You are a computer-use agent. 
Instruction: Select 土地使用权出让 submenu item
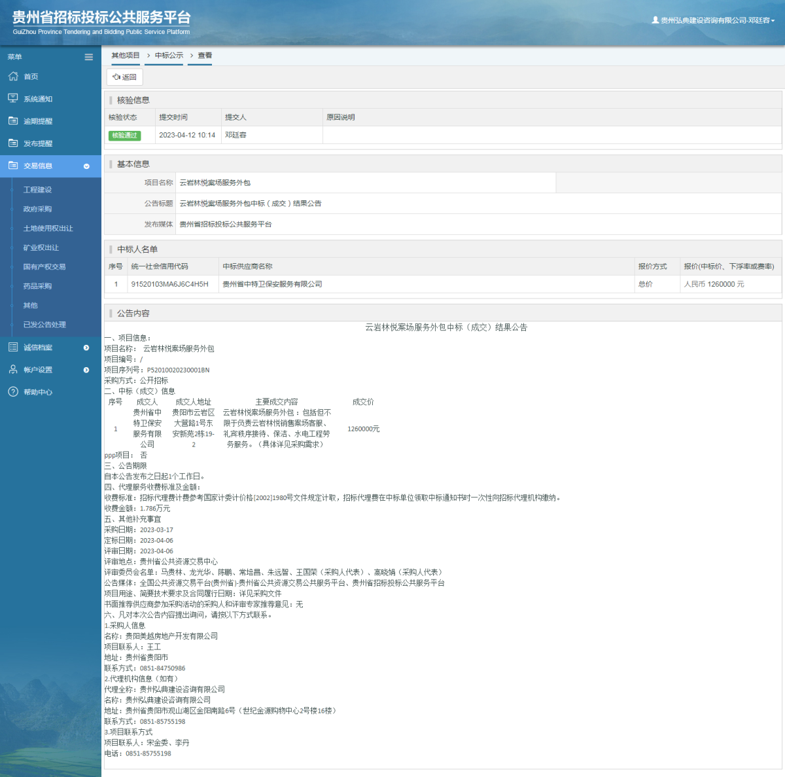tap(48, 228)
